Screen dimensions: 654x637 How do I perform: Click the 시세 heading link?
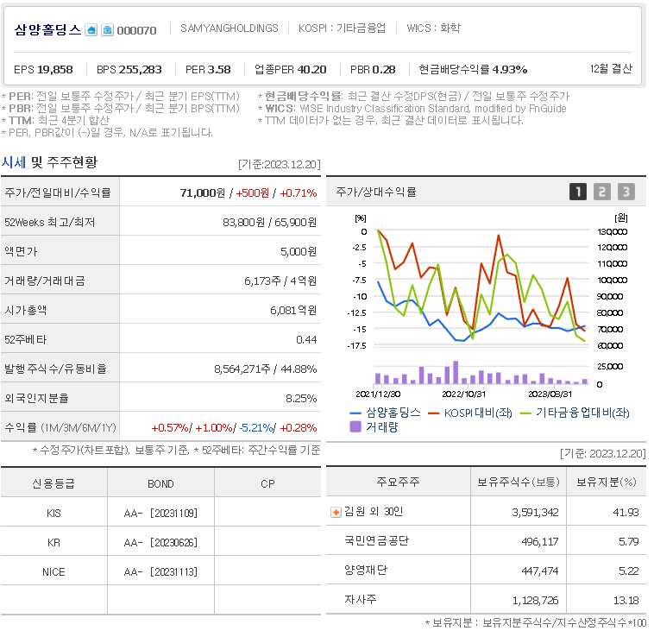13,162
